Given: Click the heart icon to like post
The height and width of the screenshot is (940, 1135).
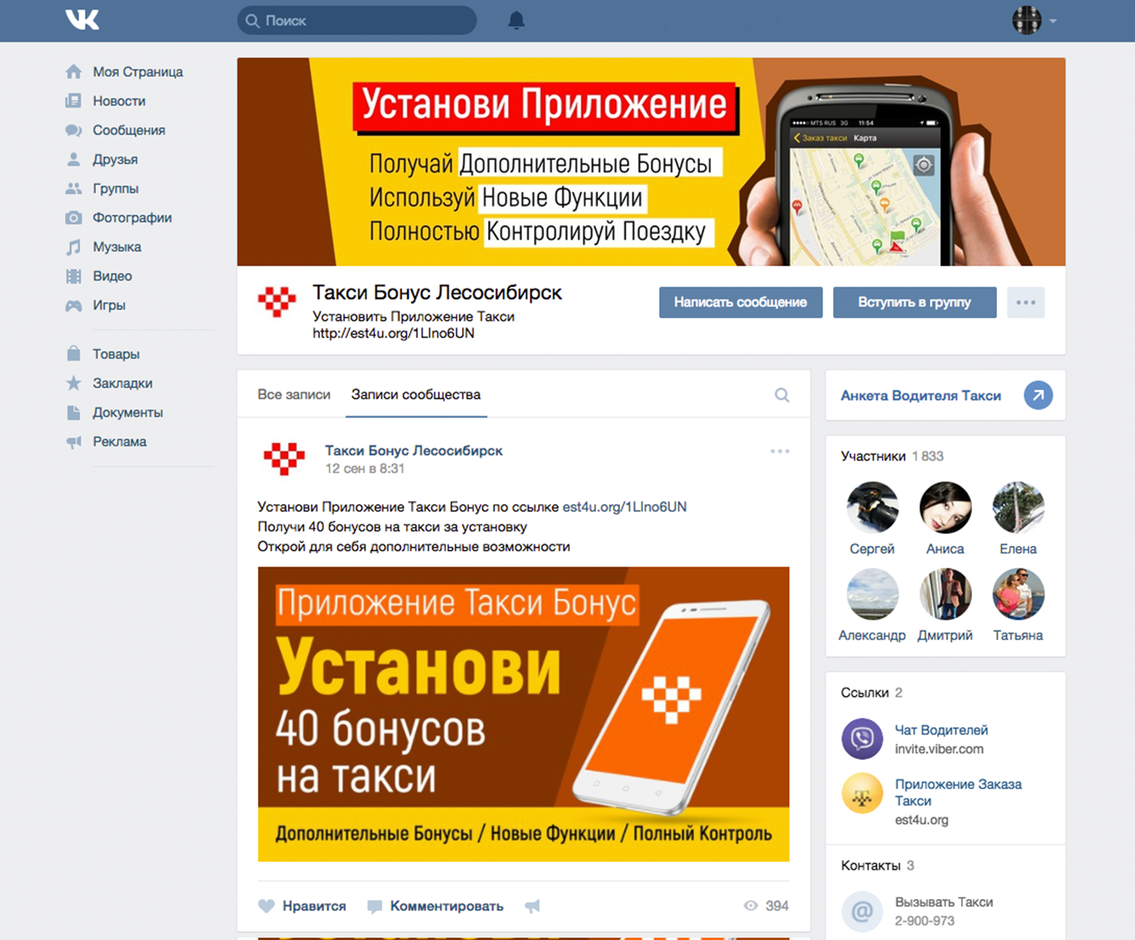Looking at the screenshot, I should (267, 906).
